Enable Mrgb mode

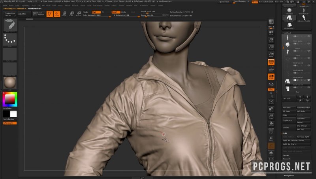[x=85, y=12]
